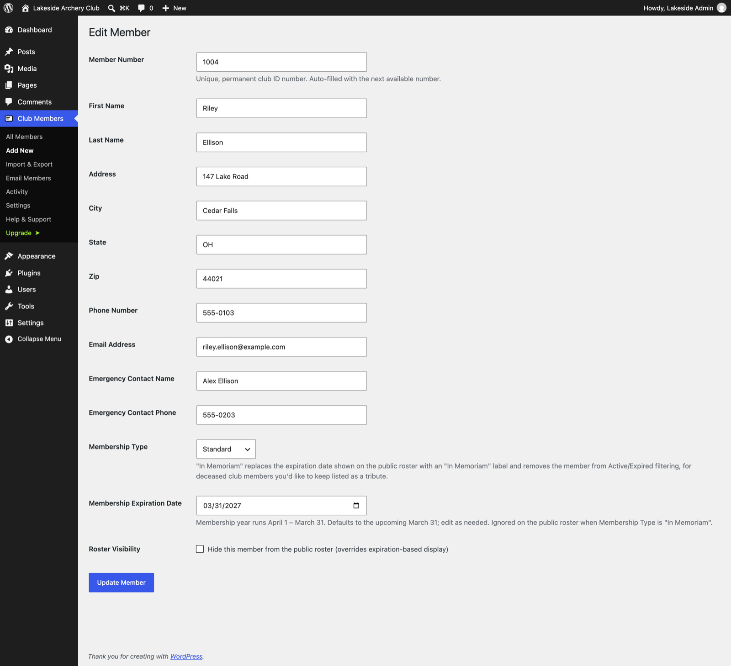Click the home icon beside Lakeside Archery Club
Viewport: 731px width, 666px height.
click(25, 8)
